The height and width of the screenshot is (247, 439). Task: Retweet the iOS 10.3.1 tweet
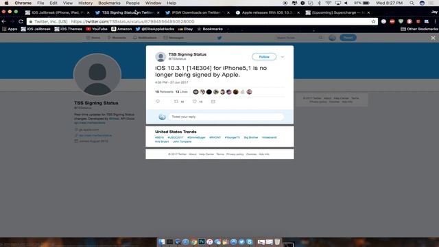tap(176, 102)
